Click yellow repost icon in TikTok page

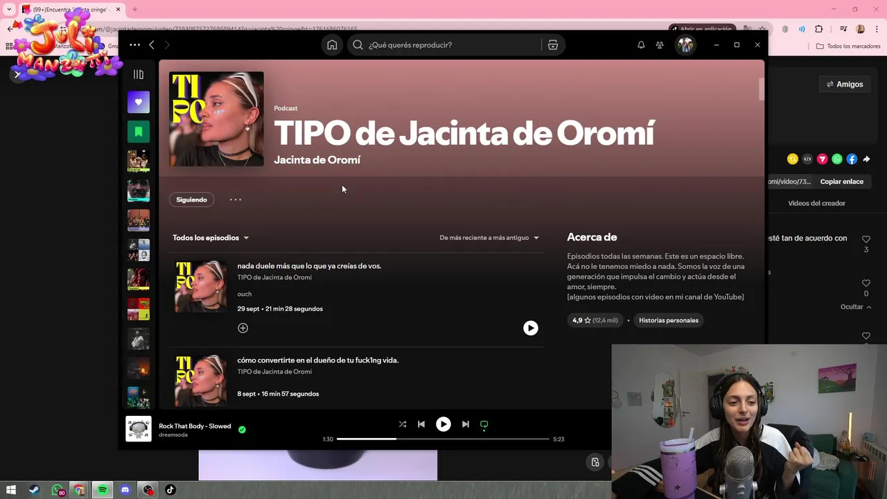pyautogui.click(x=793, y=159)
